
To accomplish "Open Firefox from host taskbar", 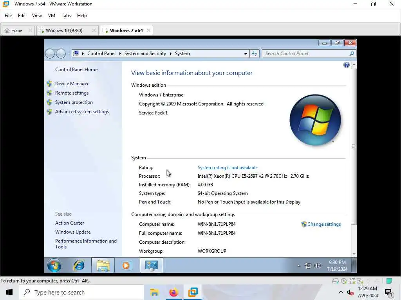I will (x=173, y=292).
